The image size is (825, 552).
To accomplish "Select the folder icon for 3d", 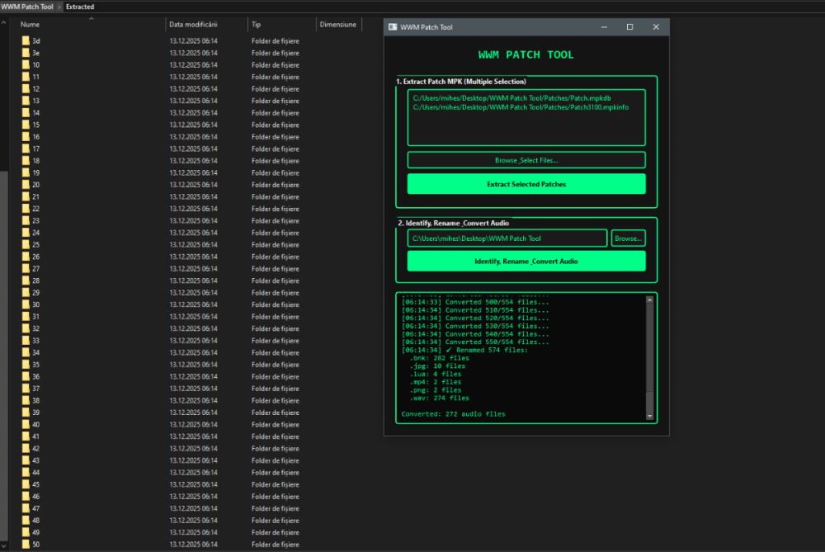I will pos(26,40).
